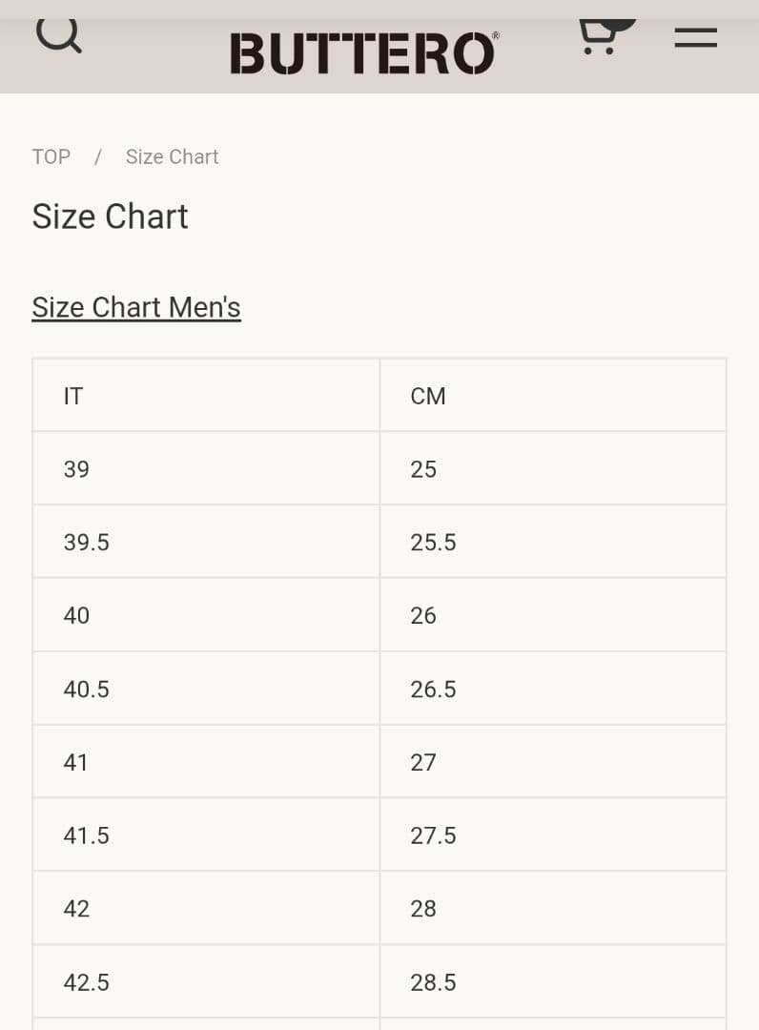Viewport: 759px width, 1030px height.
Task: Click the Size Chart page heading
Action: click(111, 216)
